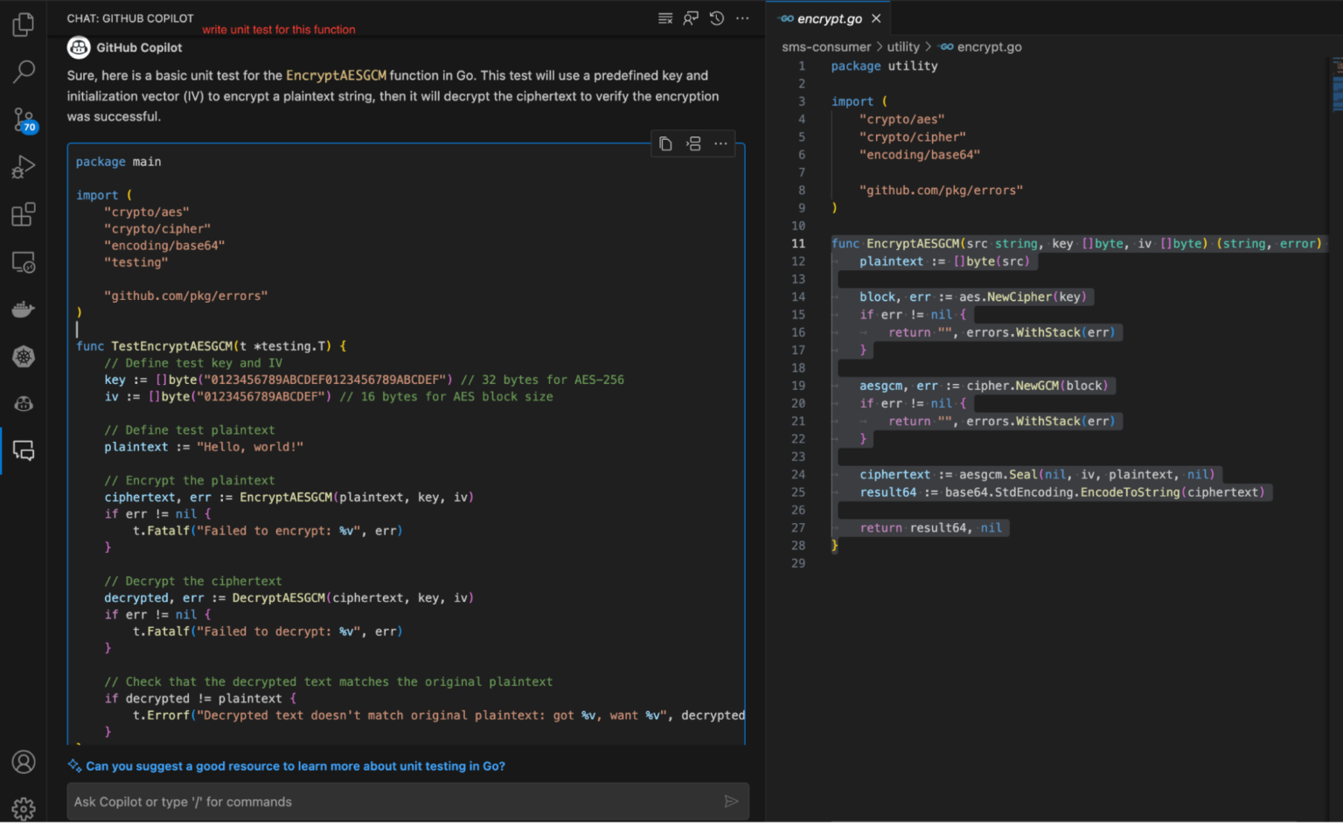Open the Manage gear settings icon
The height and width of the screenshot is (823, 1343).
coord(24,808)
